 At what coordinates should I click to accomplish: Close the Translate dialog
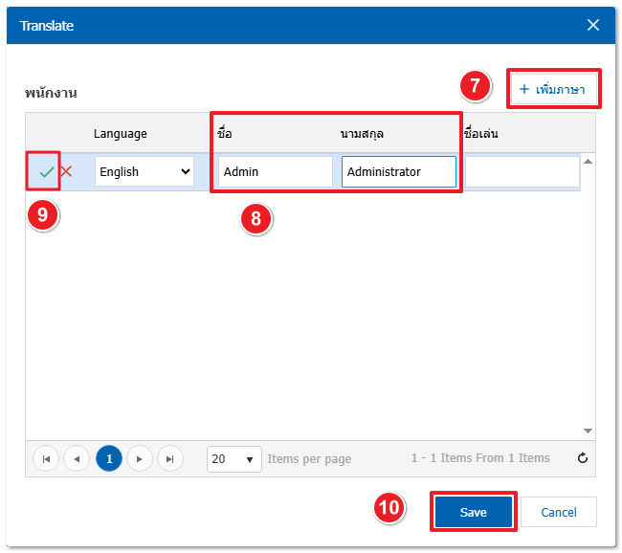[593, 26]
